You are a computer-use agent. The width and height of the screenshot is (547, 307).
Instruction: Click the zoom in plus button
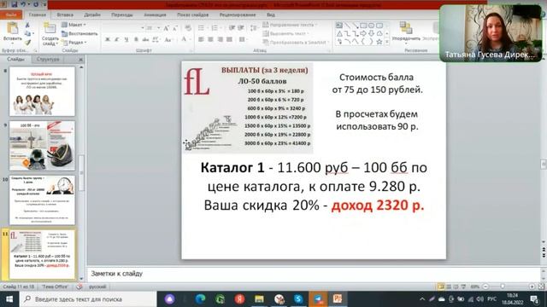point(532,287)
